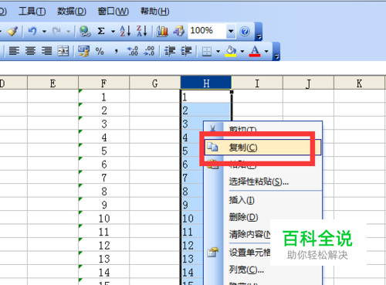The width and height of the screenshot is (386, 285).
Task: Click the Borders icon
Action: (x=207, y=51)
